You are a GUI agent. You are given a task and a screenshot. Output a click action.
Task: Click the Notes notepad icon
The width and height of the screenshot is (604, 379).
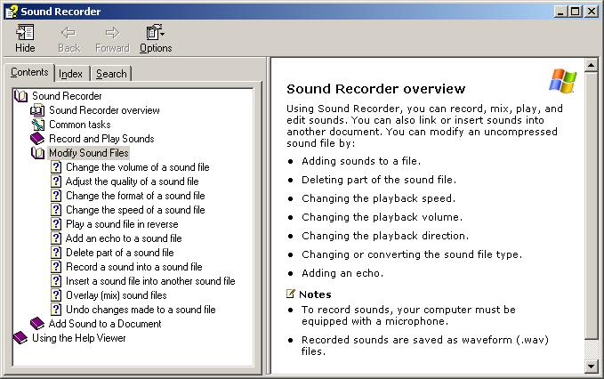pos(291,294)
